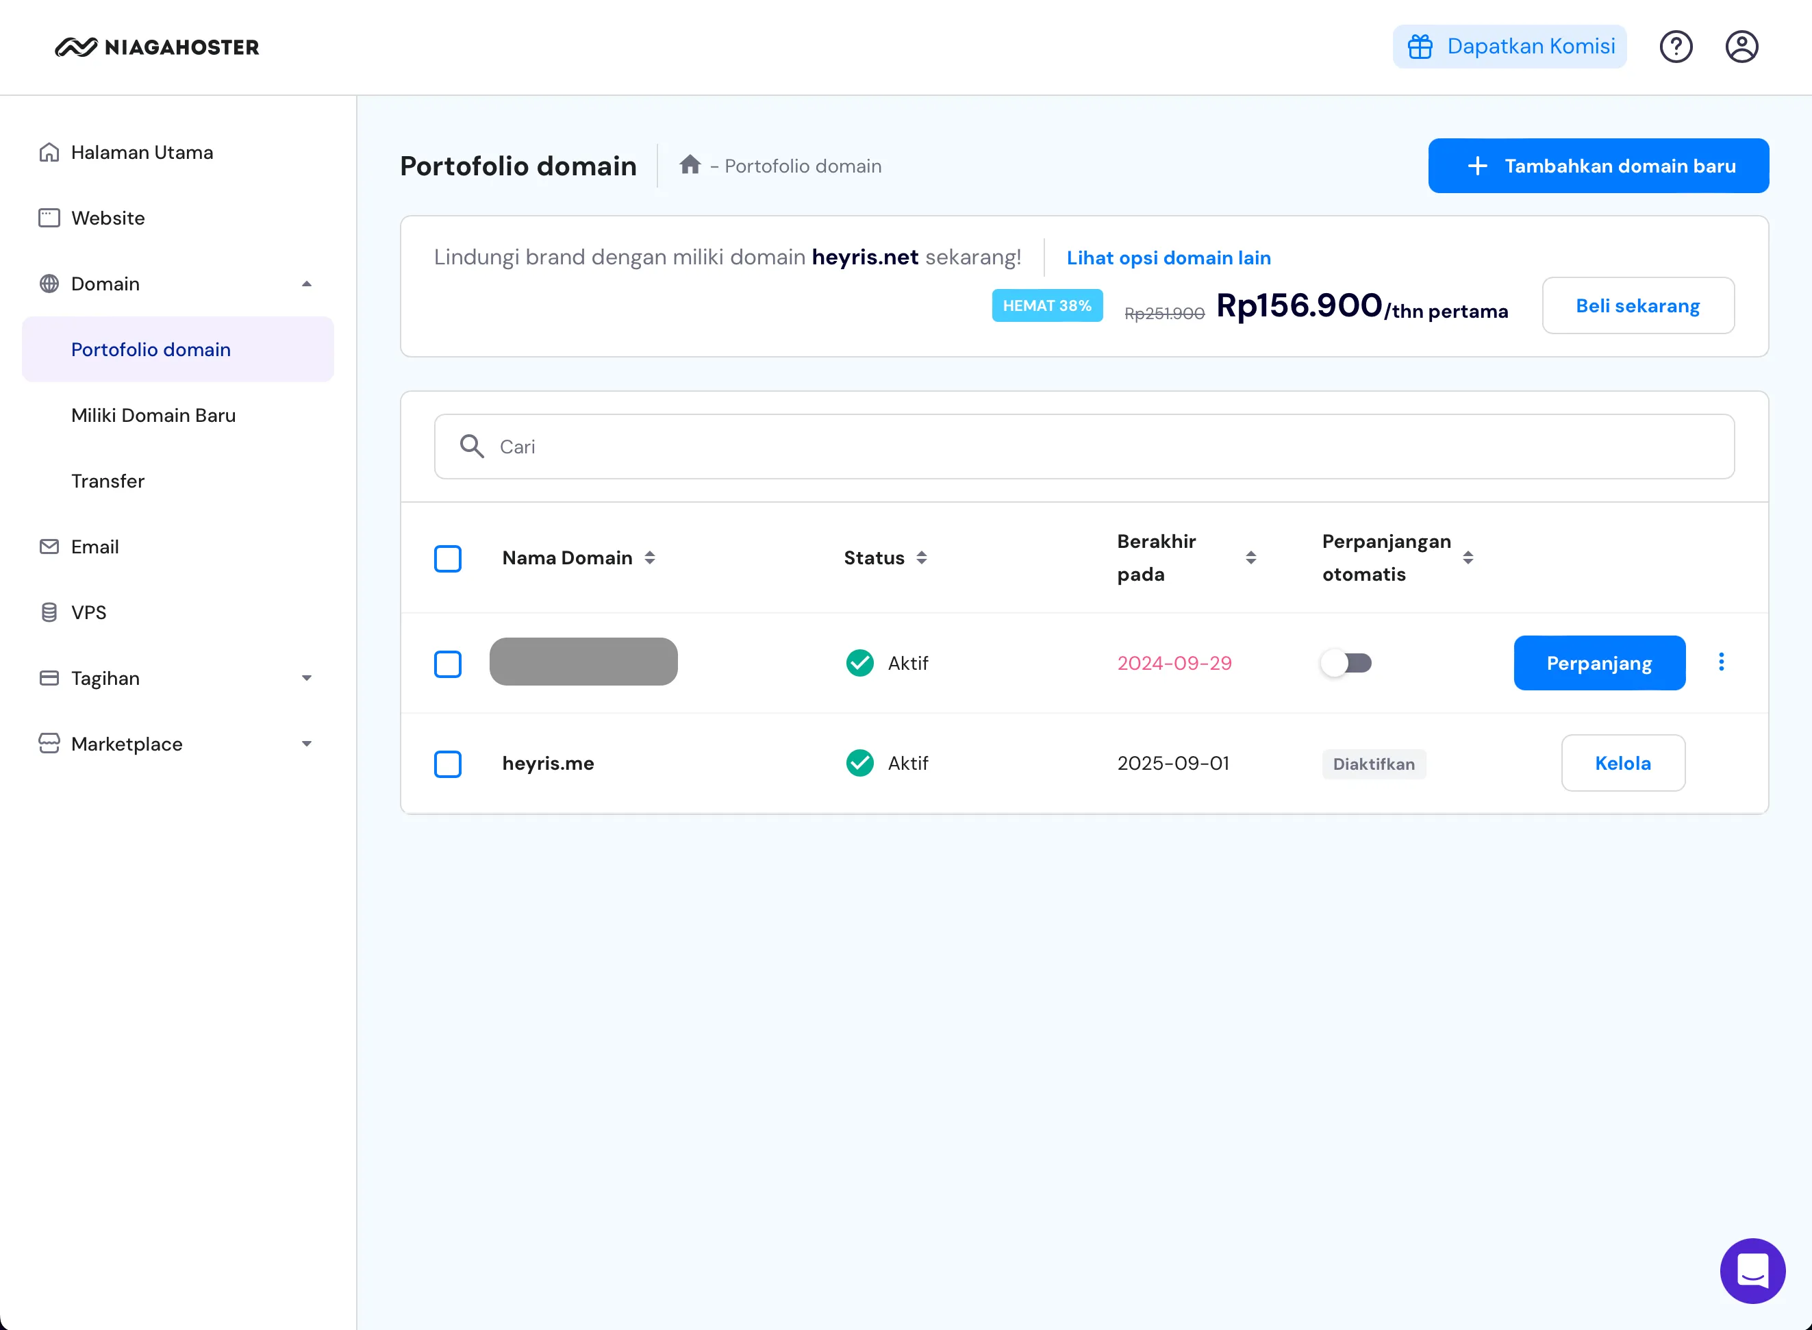Image resolution: width=1812 pixels, height=1330 pixels.
Task: Click the Email sidebar icon
Action: (x=49, y=546)
